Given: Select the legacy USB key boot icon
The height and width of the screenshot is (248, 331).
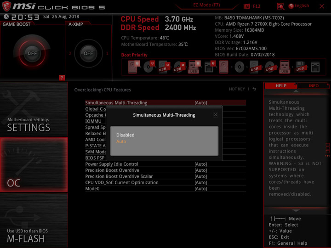Looking at the screenshot, I should (x=285, y=67).
